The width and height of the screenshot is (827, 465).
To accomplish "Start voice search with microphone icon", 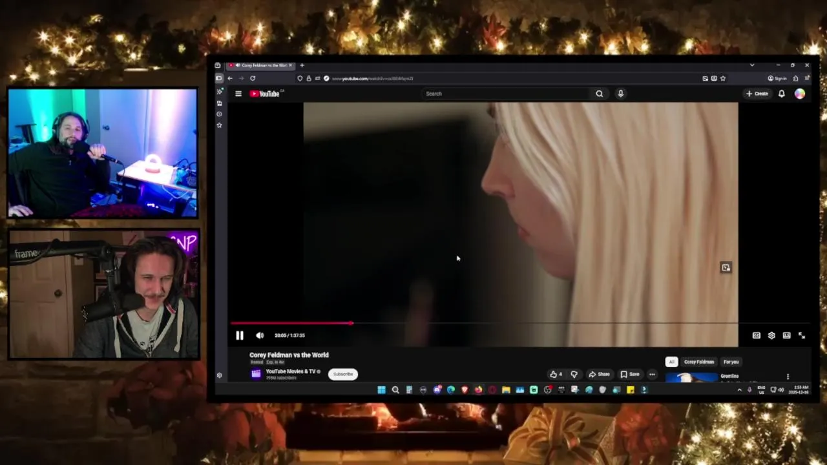I will tap(620, 94).
